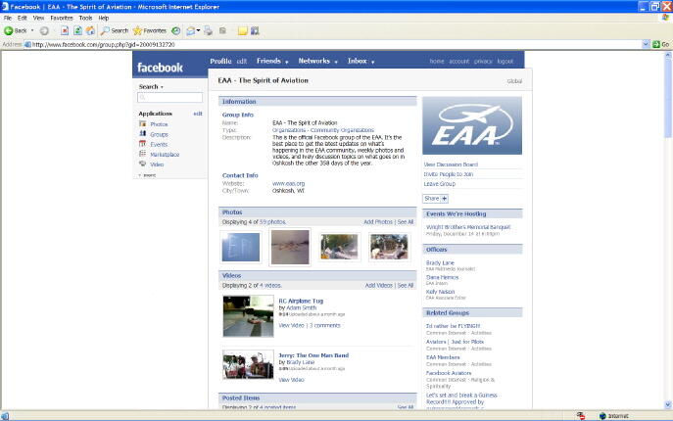Image resolution: width=673 pixels, height=421 pixels.
Task: Open the Tools menu
Action: 86,18
